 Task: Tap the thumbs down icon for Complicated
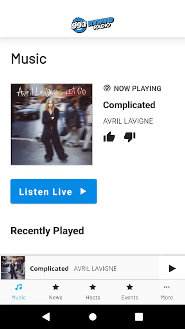pyautogui.click(x=130, y=137)
